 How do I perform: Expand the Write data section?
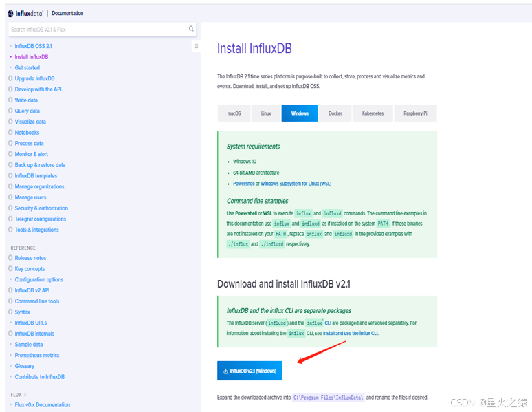(x=10, y=100)
